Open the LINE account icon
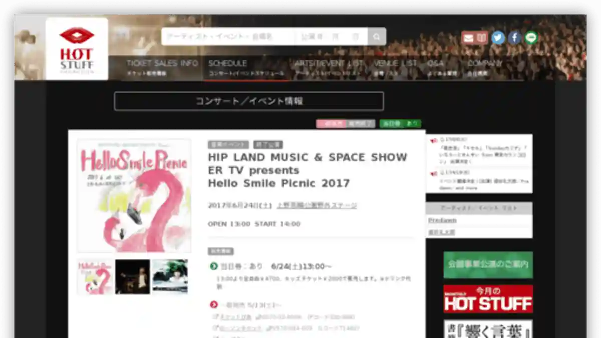 pyautogui.click(x=531, y=38)
